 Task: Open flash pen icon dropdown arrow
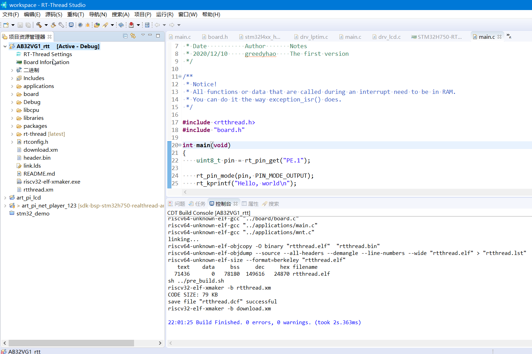coord(112,25)
